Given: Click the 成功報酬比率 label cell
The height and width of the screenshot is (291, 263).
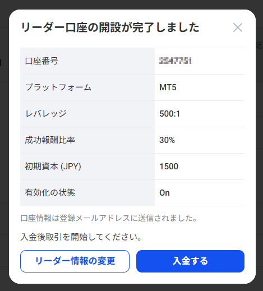Looking at the screenshot, I should [x=87, y=140].
